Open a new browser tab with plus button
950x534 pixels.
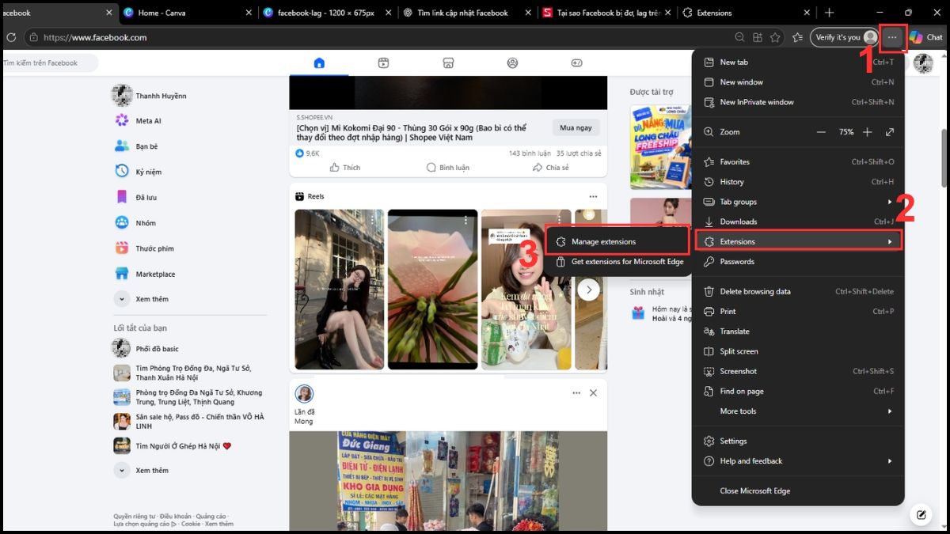(x=829, y=13)
